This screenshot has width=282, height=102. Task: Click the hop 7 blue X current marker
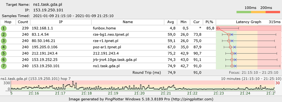tap(235, 66)
